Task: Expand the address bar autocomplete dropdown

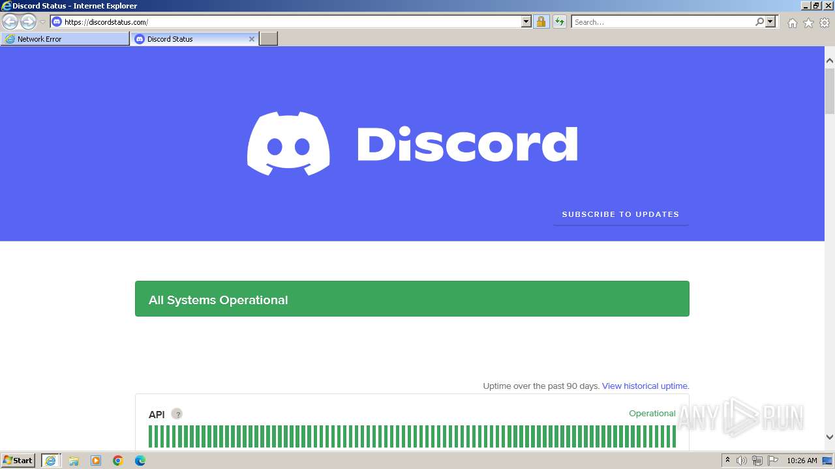Action: tap(526, 21)
